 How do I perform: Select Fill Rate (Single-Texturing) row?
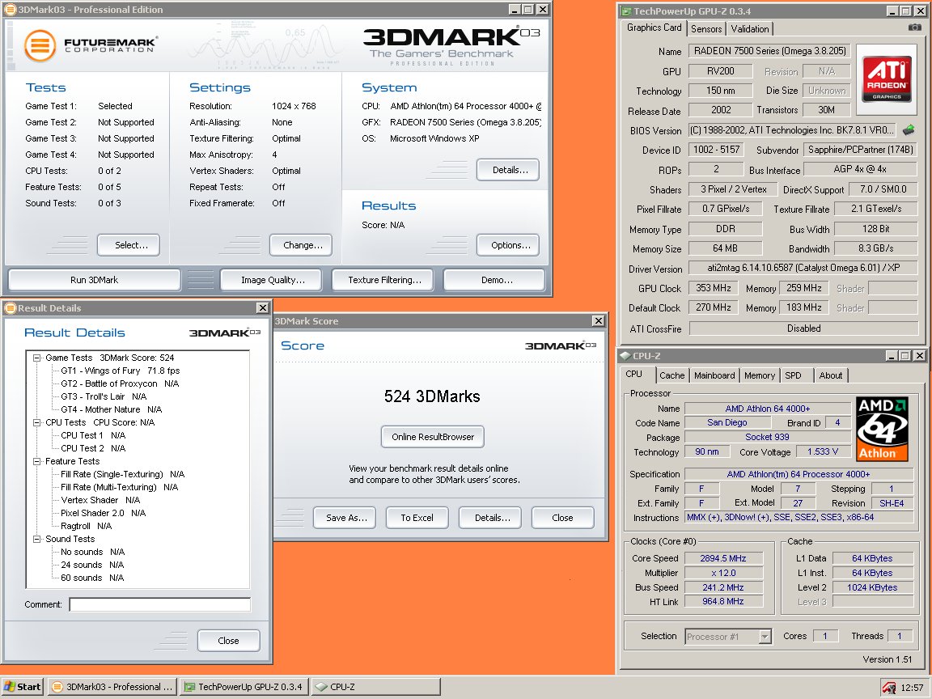click(x=122, y=474)
